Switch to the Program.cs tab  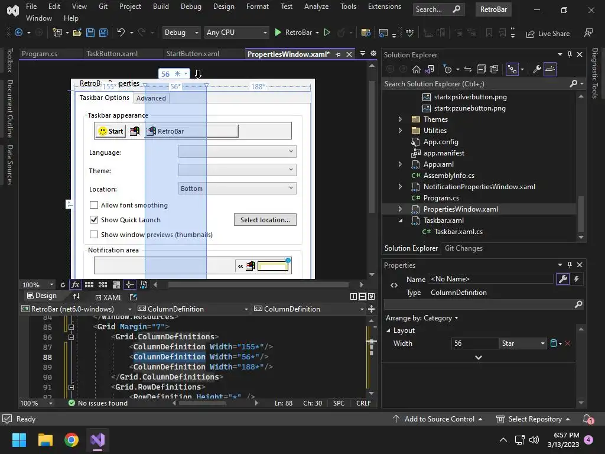[40, 54]
